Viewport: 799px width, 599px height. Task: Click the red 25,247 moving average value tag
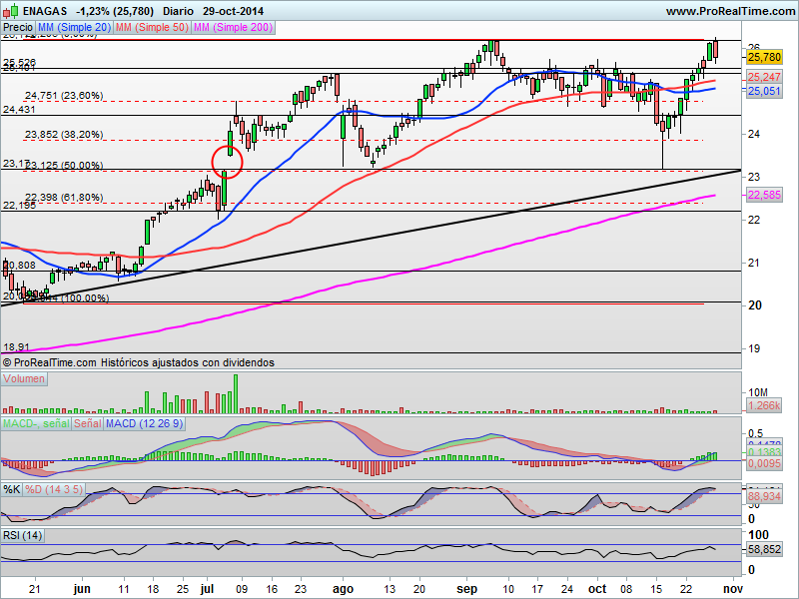tap(764, 78)
